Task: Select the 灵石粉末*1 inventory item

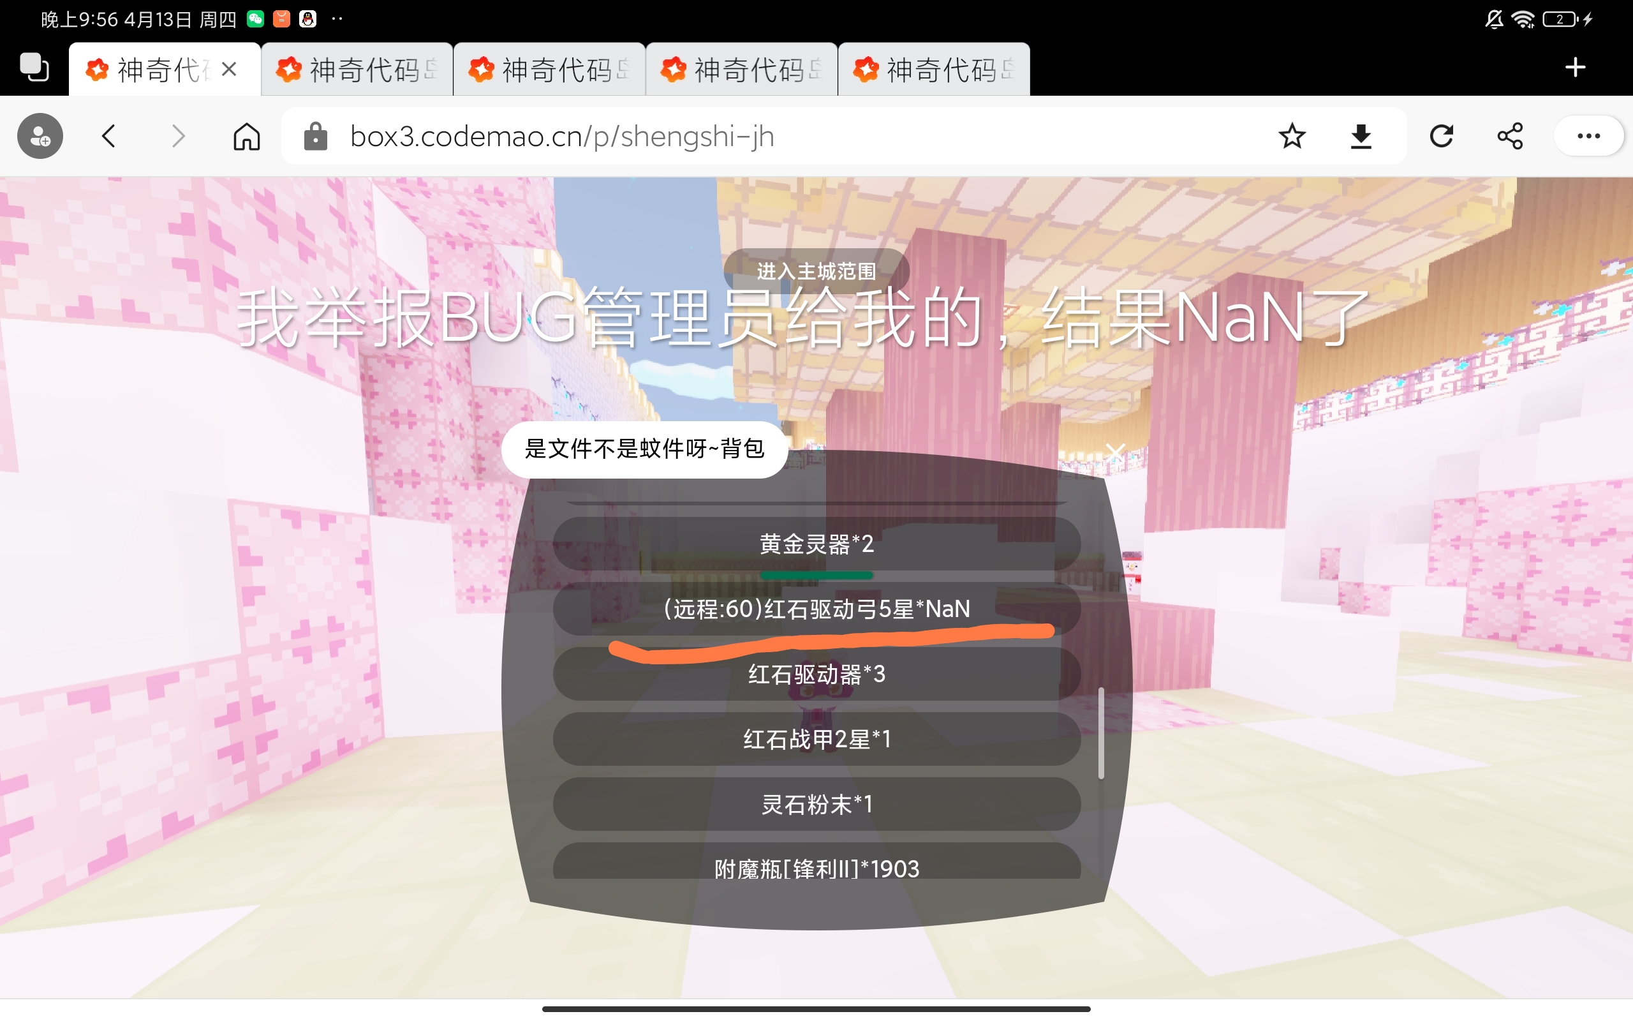Action: 816,803
